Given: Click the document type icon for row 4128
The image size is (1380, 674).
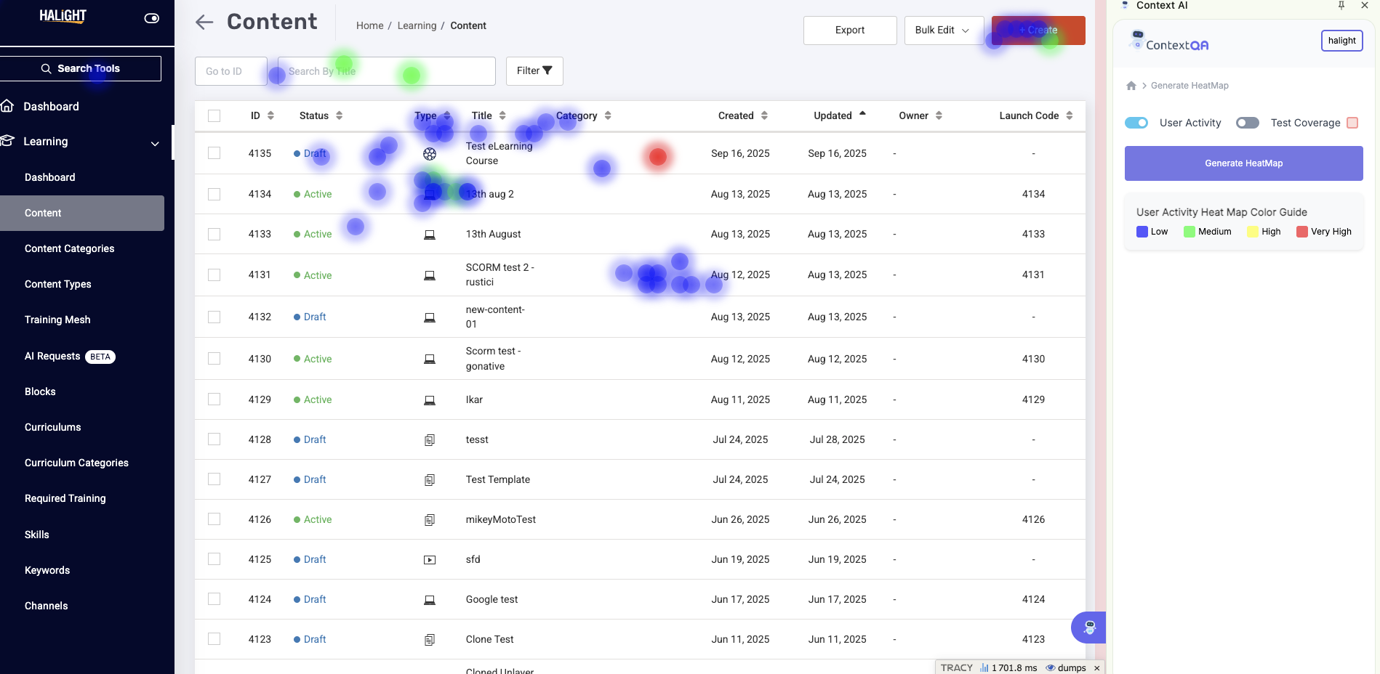Looking at the screenshot, I should click(x=430, y=440).
